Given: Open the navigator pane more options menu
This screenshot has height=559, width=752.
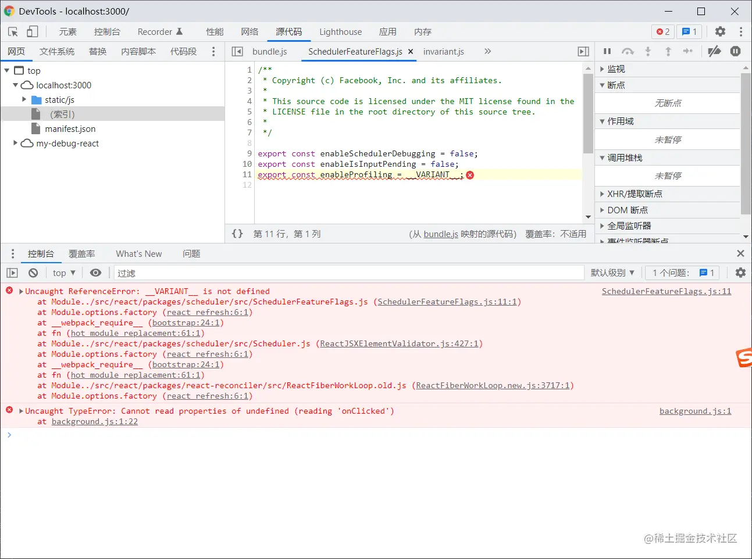Looking at the screenshot, I should [213, 52].
